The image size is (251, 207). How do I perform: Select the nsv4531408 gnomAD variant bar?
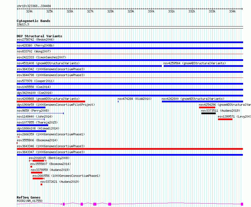coord(89,66)
